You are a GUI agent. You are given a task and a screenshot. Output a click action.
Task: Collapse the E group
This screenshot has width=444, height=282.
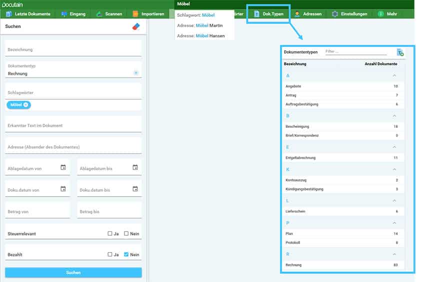394,147
